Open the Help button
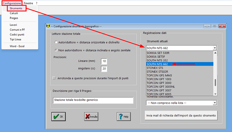Viewport: 232px width, 132px height. click(x=124, y=117)
